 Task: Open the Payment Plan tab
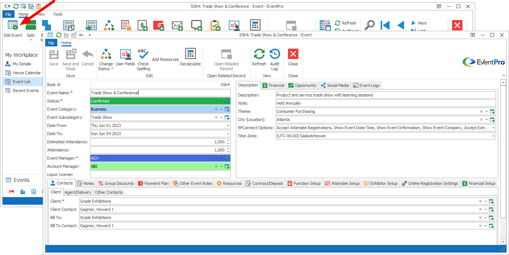pos(153,183)
